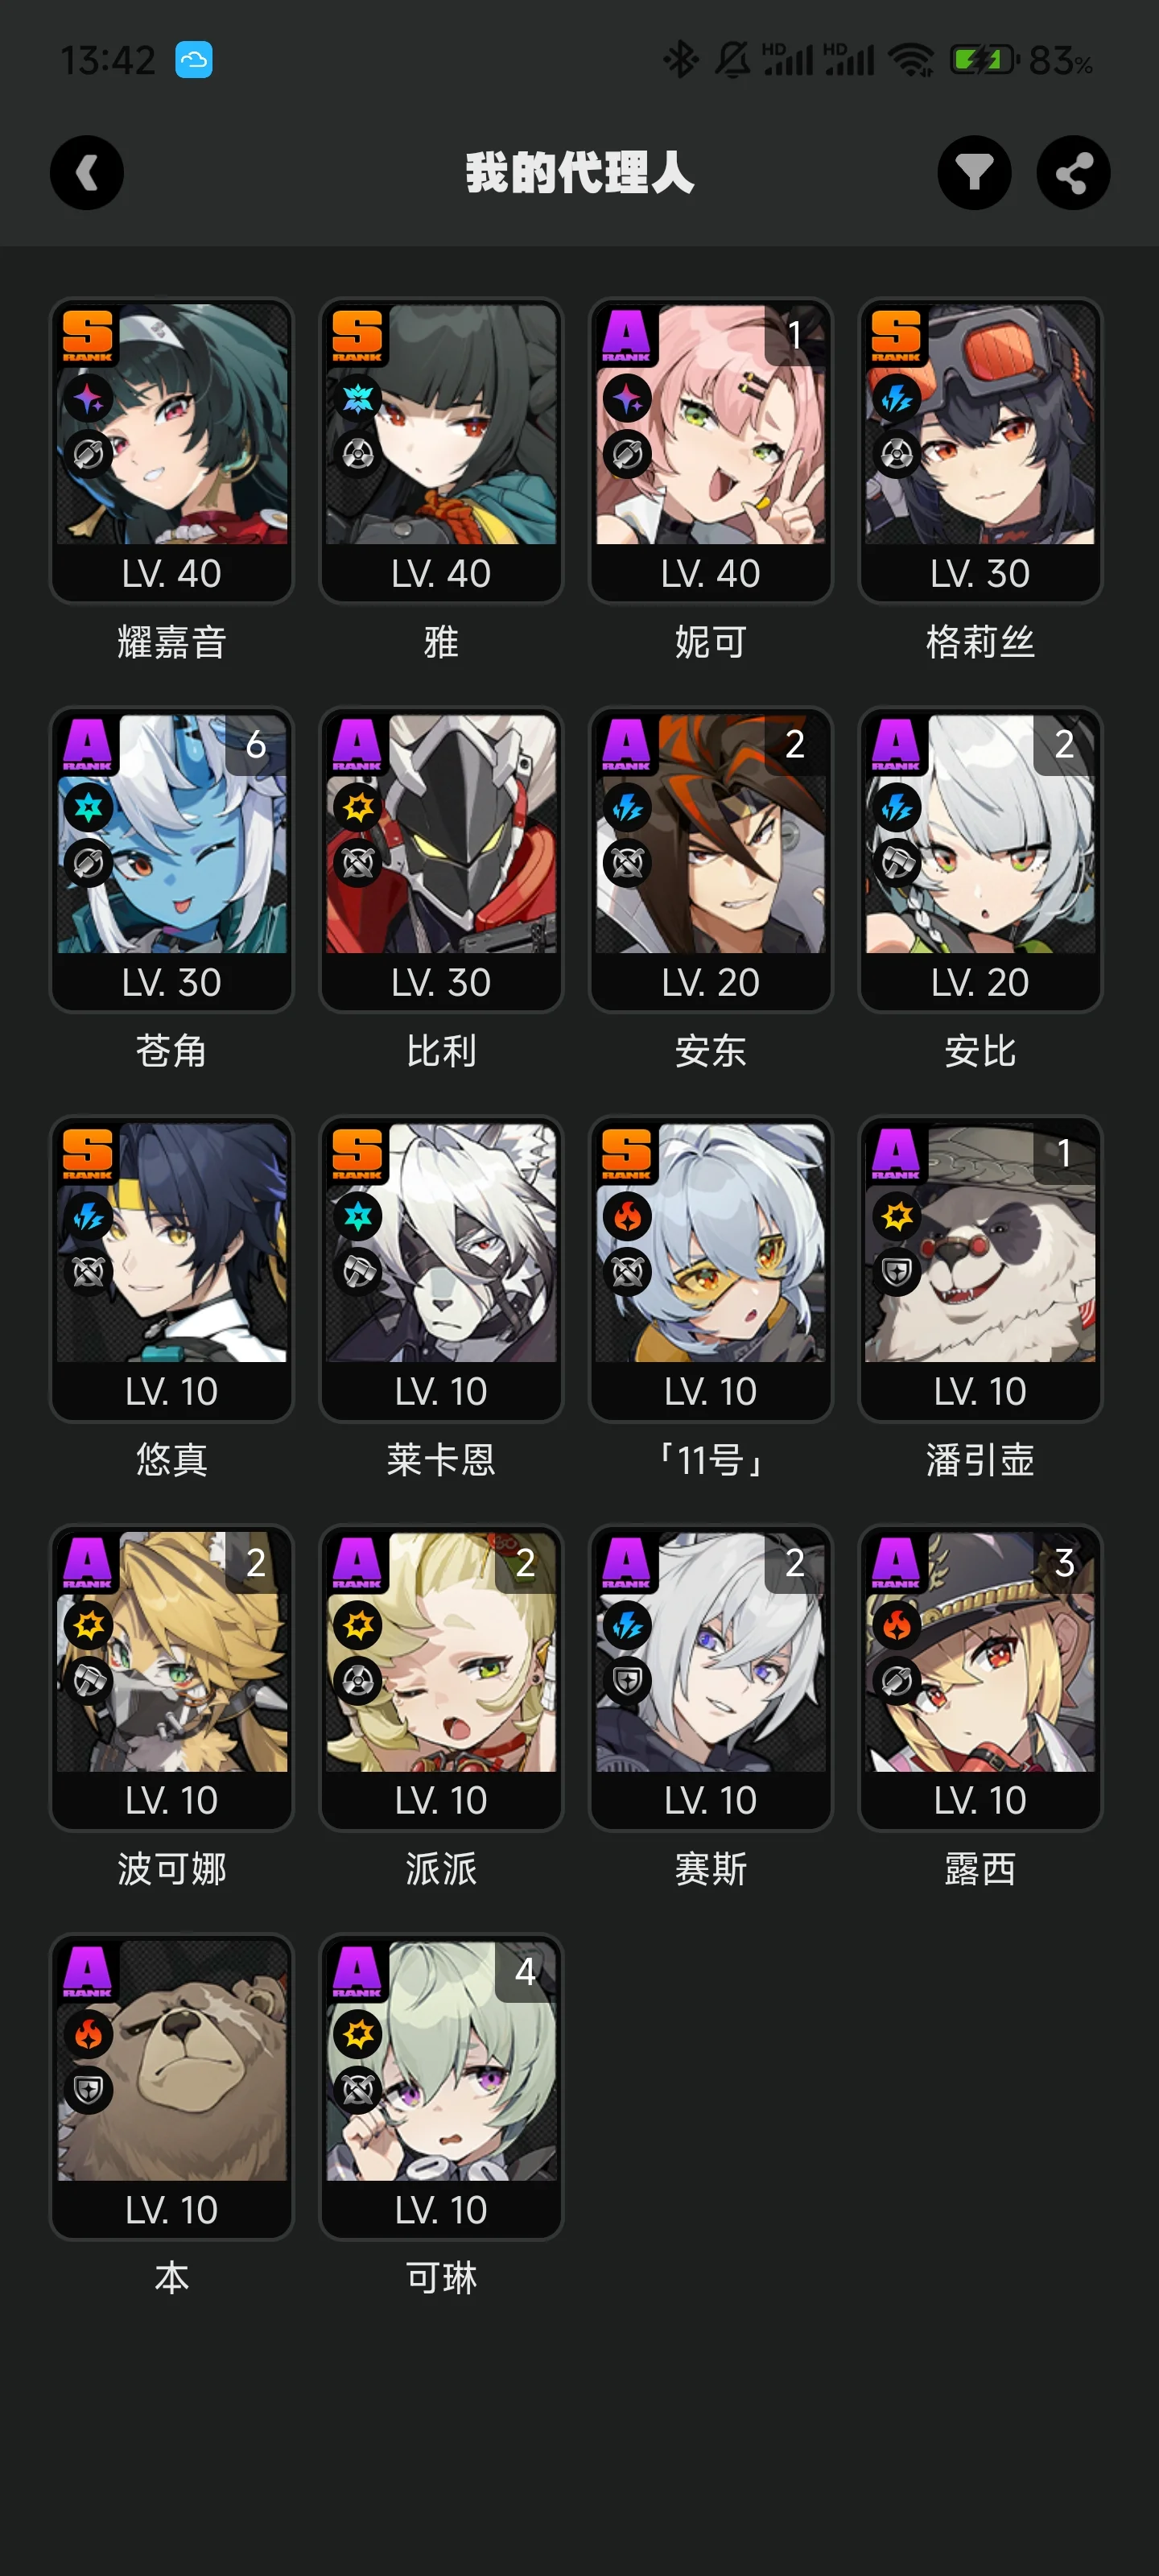The width and height of the screenshot is (1159, 2576).
Task: Open the agent filter funnel icon
Action: (974, 173)
